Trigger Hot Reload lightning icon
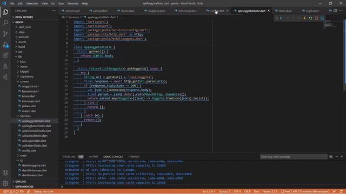The image size is (346, 194). pos(304,18)
